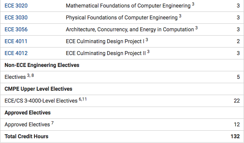Click the 132 total credit hours value
244x143 pixels.
coord(235,136)
